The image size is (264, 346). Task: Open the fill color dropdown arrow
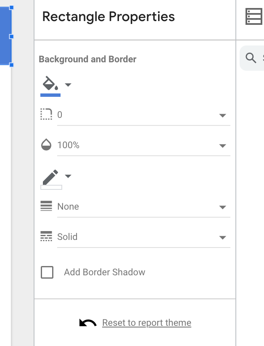coord(68,85)
